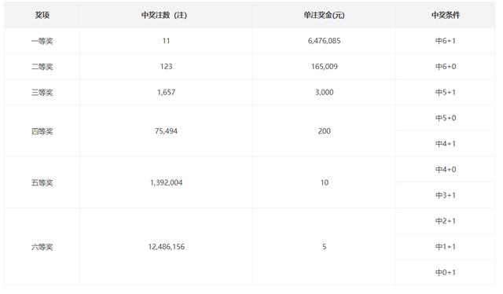Click the condition 中6+1
The height and width of the screenshot is (294, 503).
coord(446,41)
